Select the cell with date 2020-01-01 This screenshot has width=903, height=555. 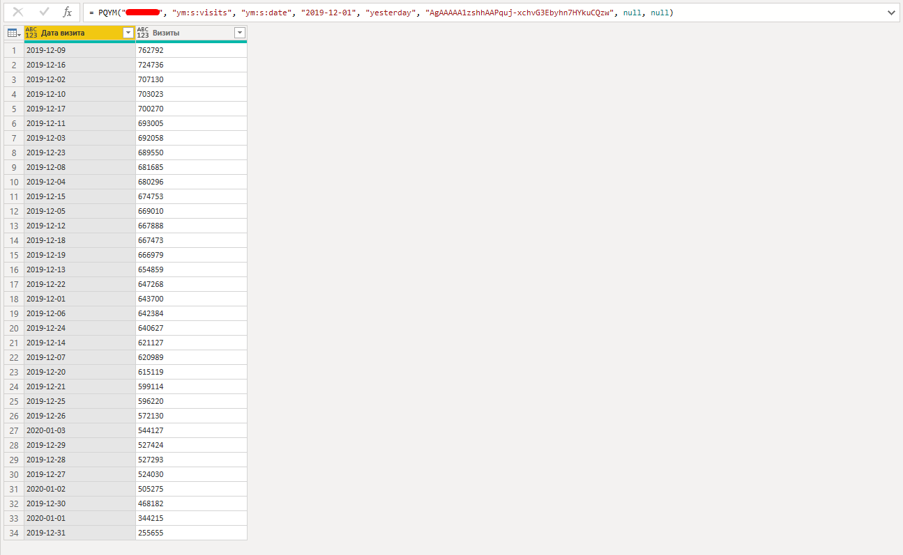(79, 518)
